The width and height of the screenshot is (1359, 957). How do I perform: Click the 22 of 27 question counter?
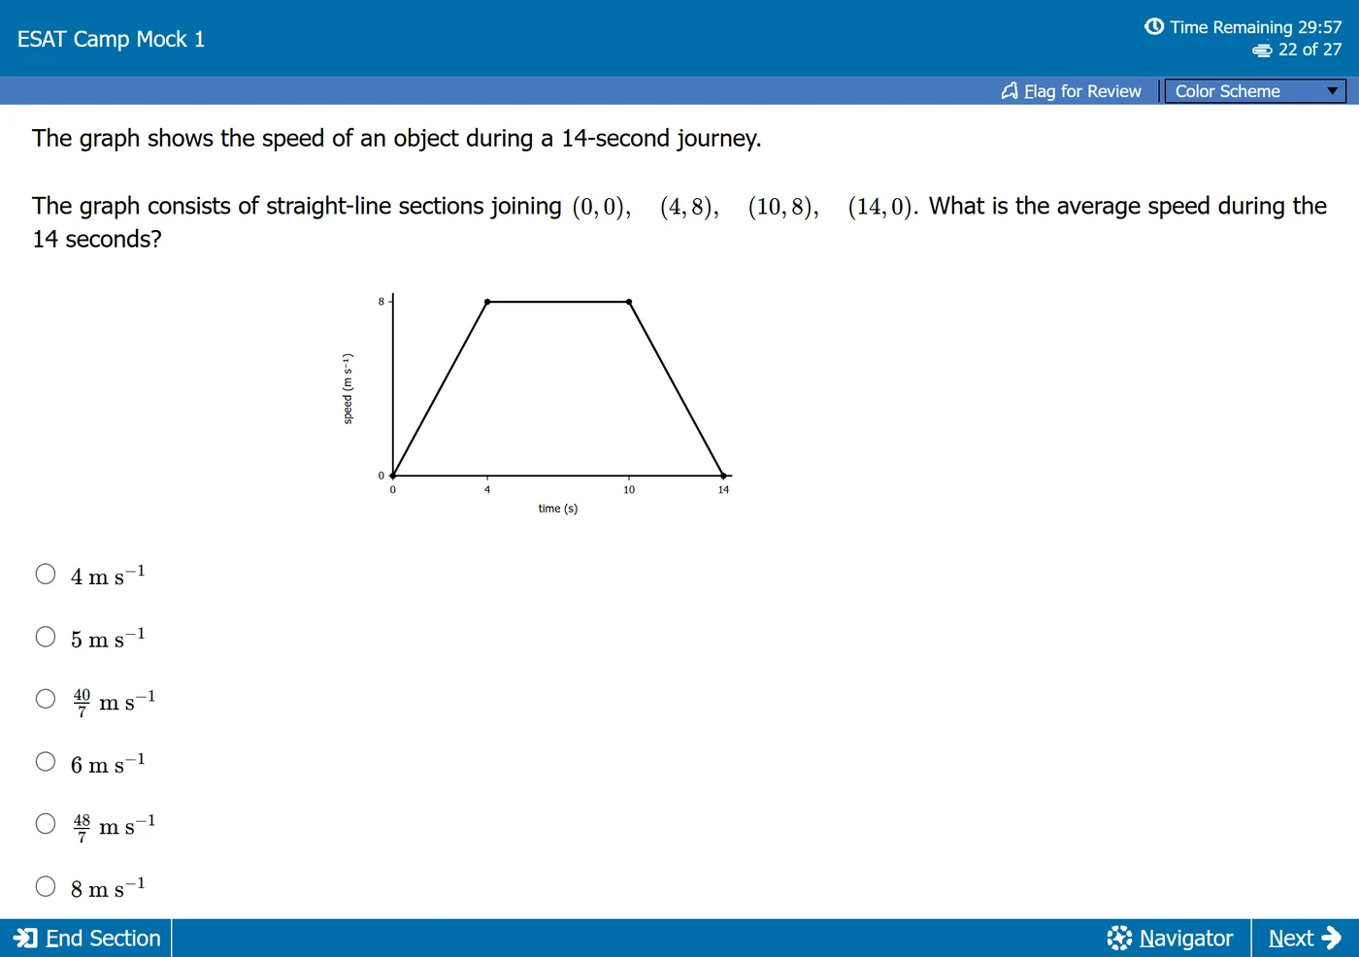(x=1310, y=49)
